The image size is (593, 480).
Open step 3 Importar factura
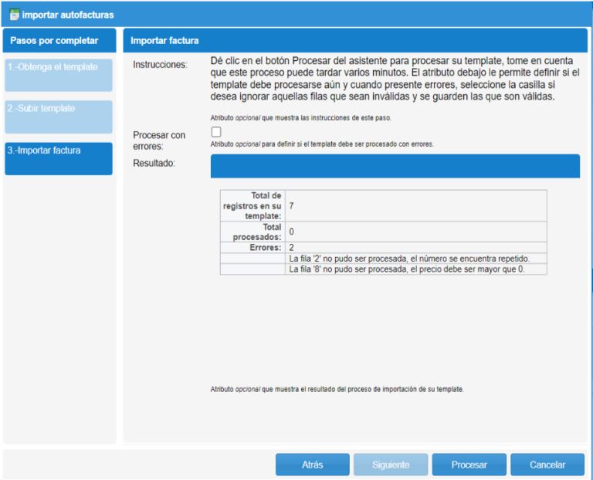click(x=59, y=158)
